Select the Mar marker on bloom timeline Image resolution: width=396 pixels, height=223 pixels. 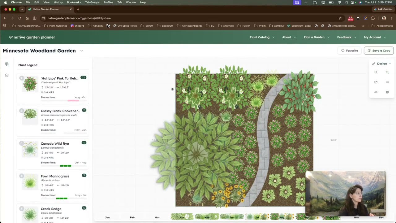click(157, 217)
